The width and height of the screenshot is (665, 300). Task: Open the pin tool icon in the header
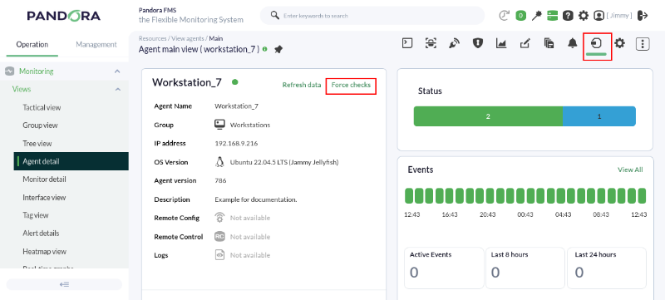[x=537, y=16]
